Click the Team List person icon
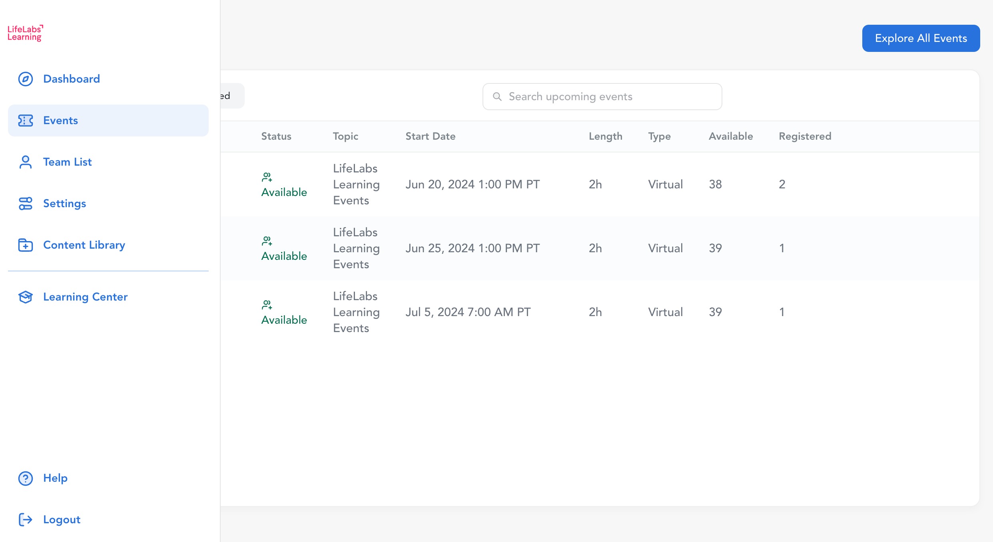993x542 pixels. click(x=26, y=162)
